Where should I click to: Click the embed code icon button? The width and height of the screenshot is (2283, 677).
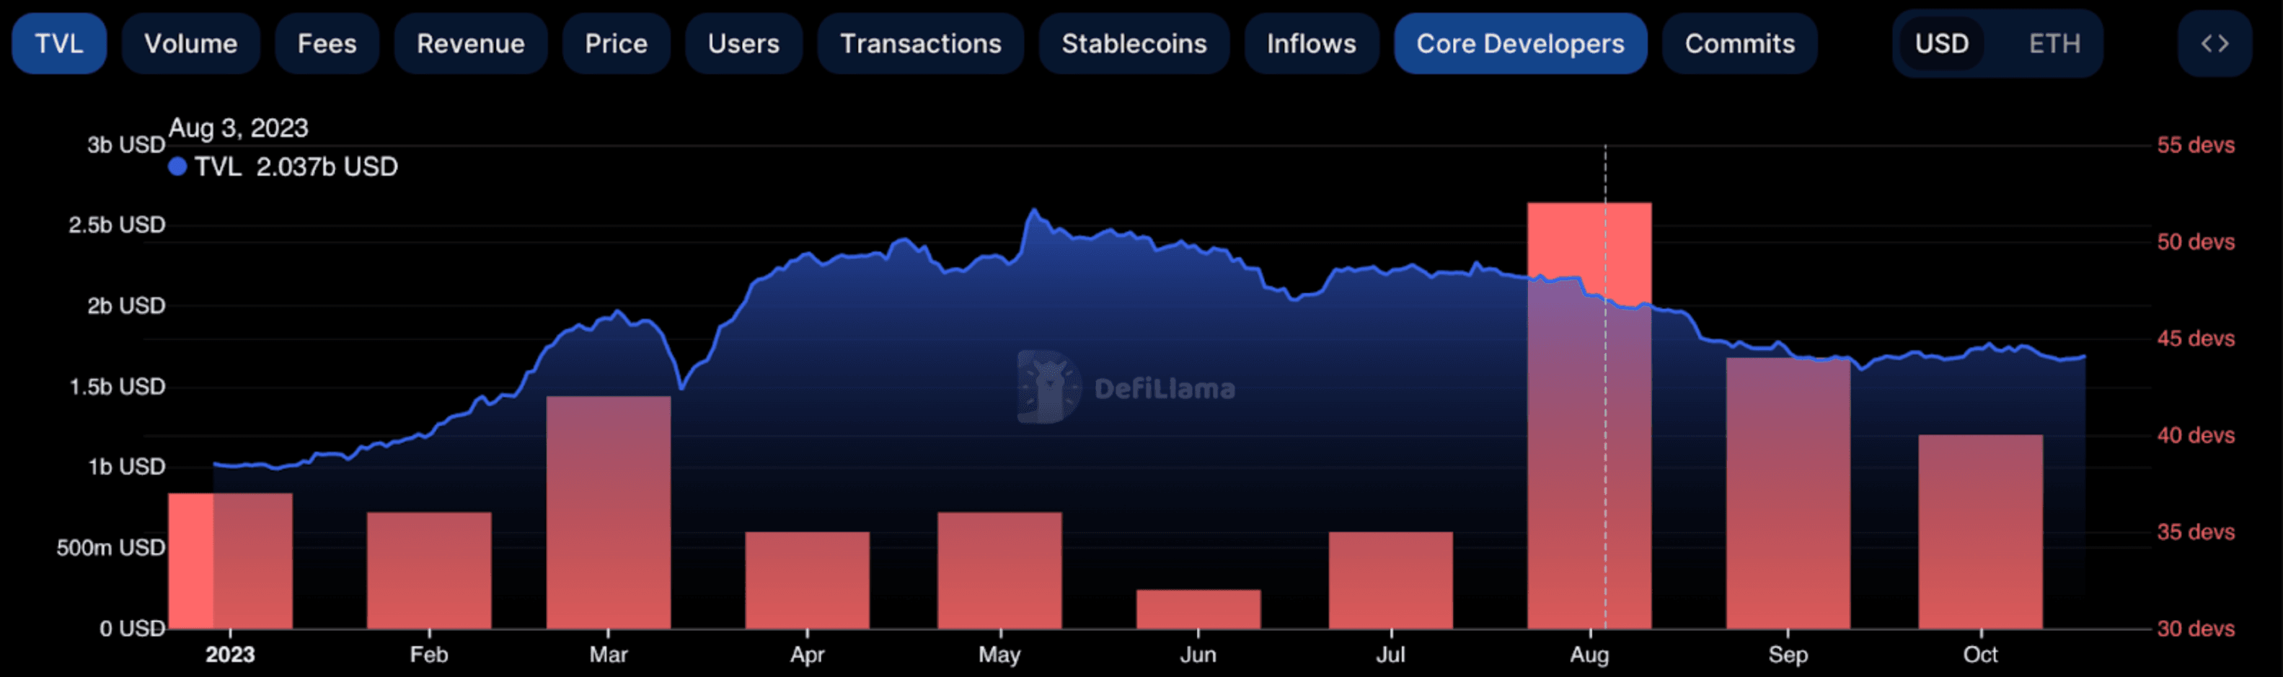point(2214,43)
